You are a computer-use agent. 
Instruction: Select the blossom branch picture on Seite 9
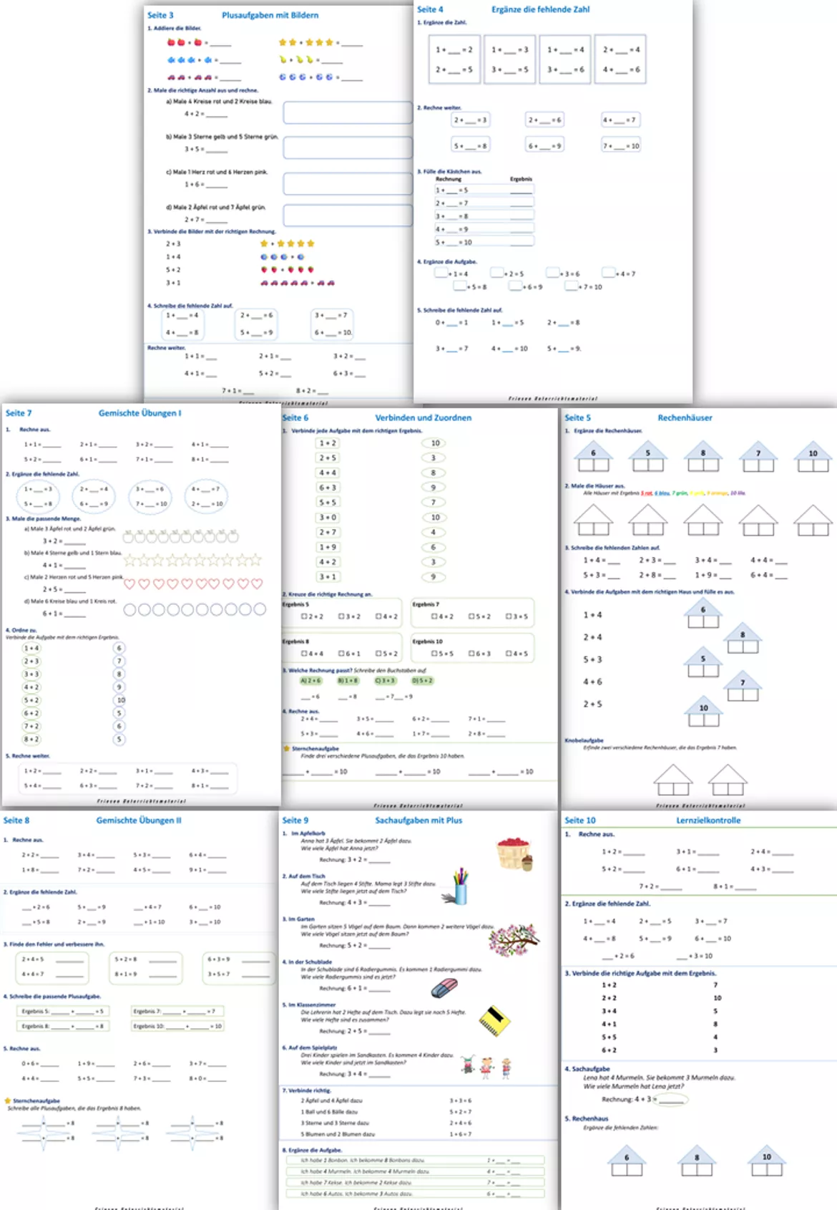point(514,939)
